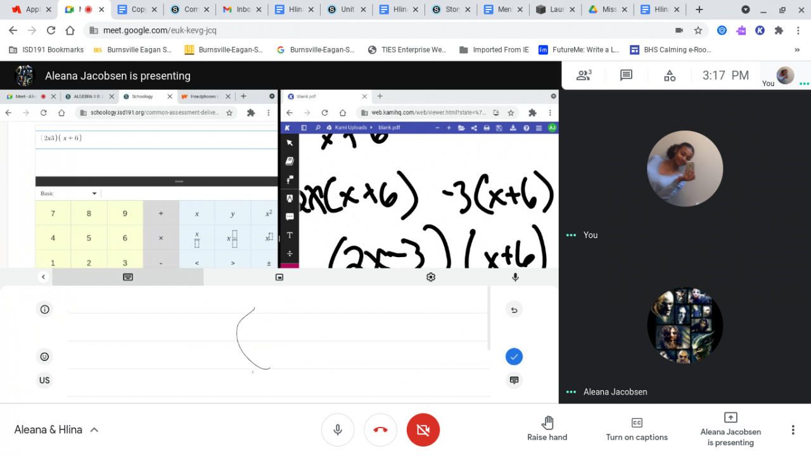The width and height of the screenshot is (811, 456).
Task: Open the Chrome tab search dropdown
Action: 746,9
